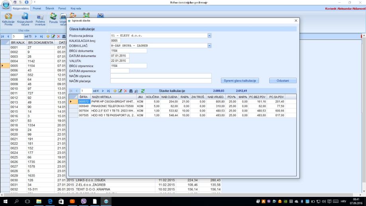The width and height of the screenshot is (366, 206).
Task: Open the Šifarnik menu tab
Action: 50,8
